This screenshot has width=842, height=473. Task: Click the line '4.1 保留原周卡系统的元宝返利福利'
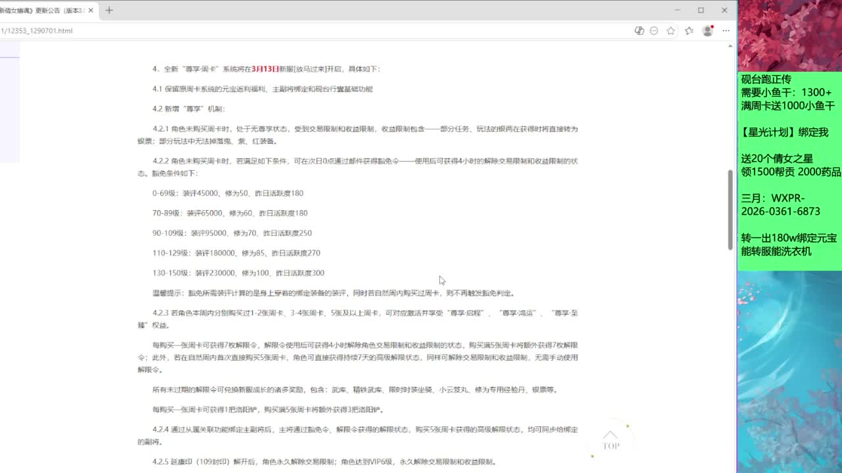tap(262, 89)
